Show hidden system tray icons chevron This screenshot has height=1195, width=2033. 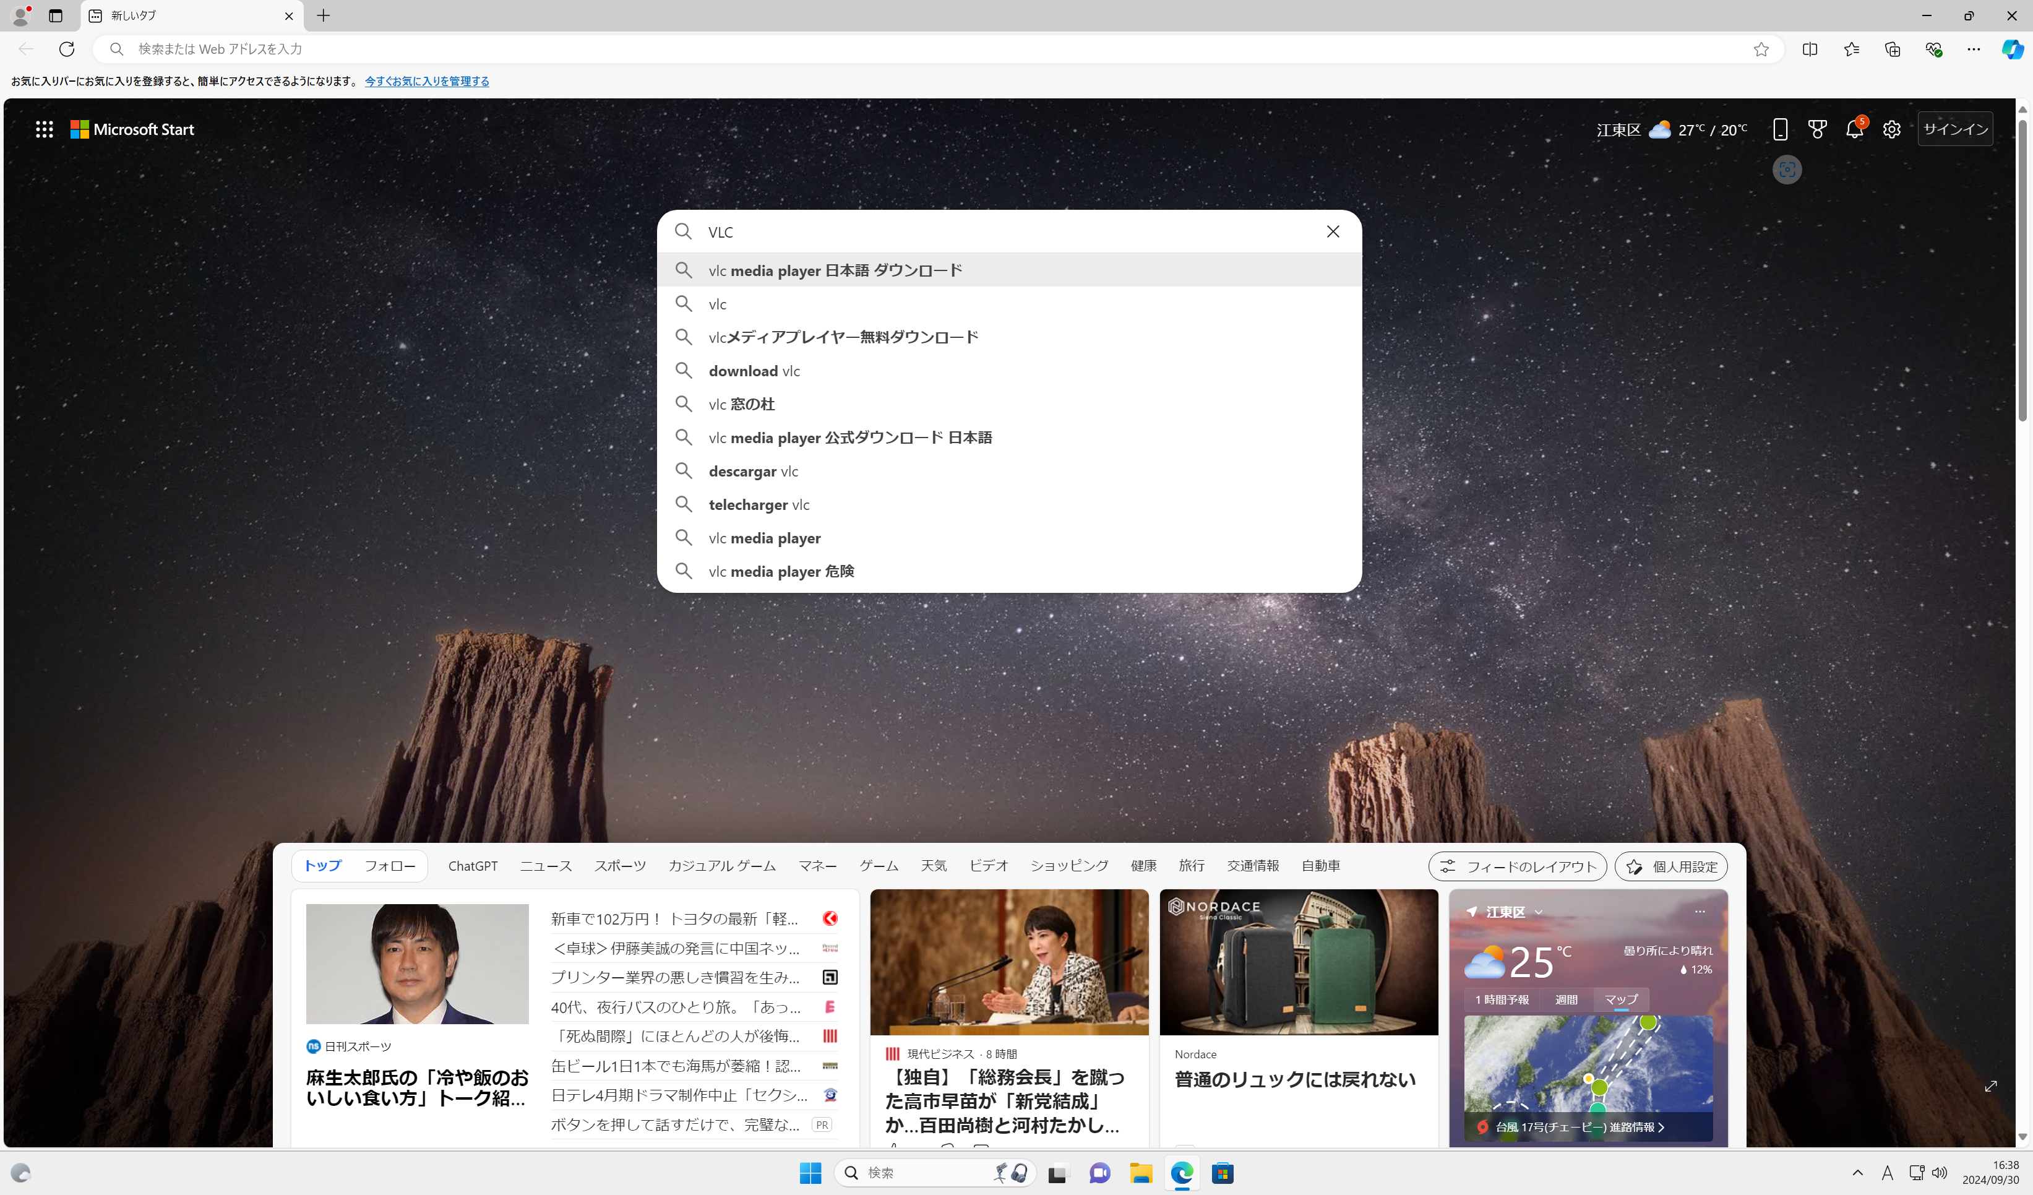(x=1857, y=1172)
